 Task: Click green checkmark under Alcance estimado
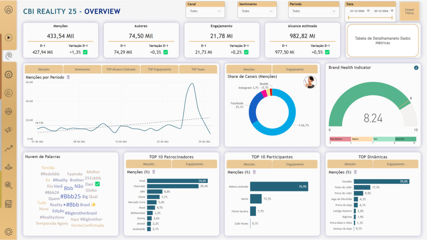(x=327, y=52)
